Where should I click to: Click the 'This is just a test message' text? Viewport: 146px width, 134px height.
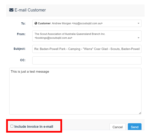30,71
